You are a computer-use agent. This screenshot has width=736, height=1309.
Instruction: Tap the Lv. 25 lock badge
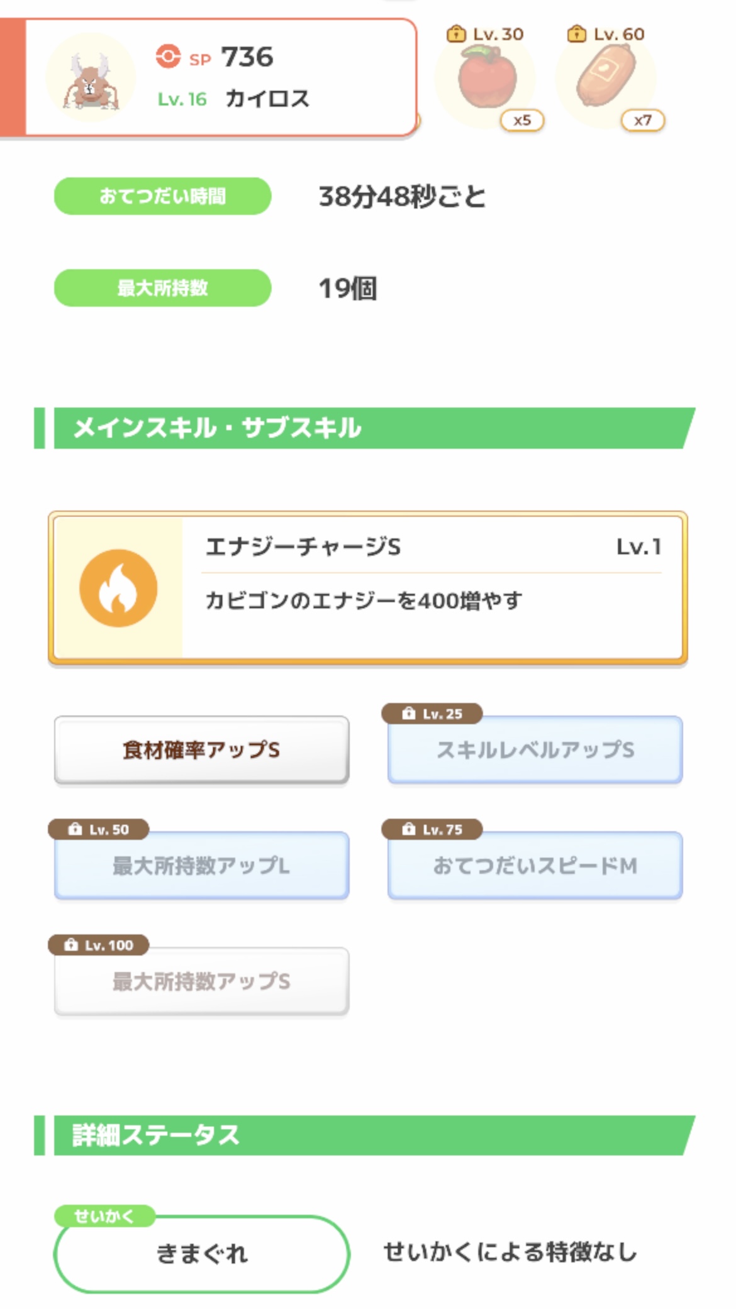[x=432, y=714]
